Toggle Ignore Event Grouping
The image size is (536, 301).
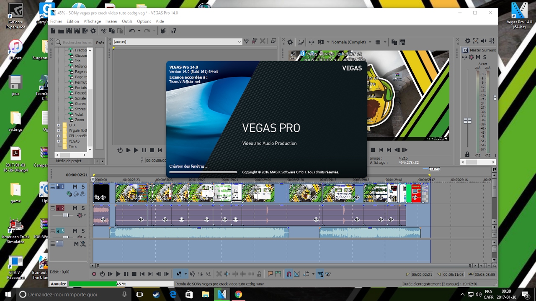(327, 274)
